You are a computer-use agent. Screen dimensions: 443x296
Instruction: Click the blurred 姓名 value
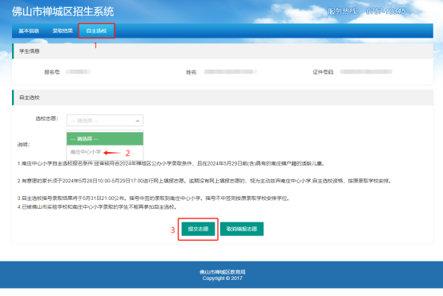click(x=230, y=72)
